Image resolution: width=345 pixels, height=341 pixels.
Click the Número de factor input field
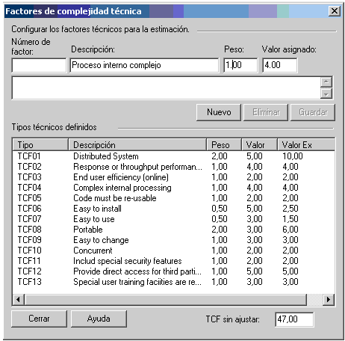point(39,65)
